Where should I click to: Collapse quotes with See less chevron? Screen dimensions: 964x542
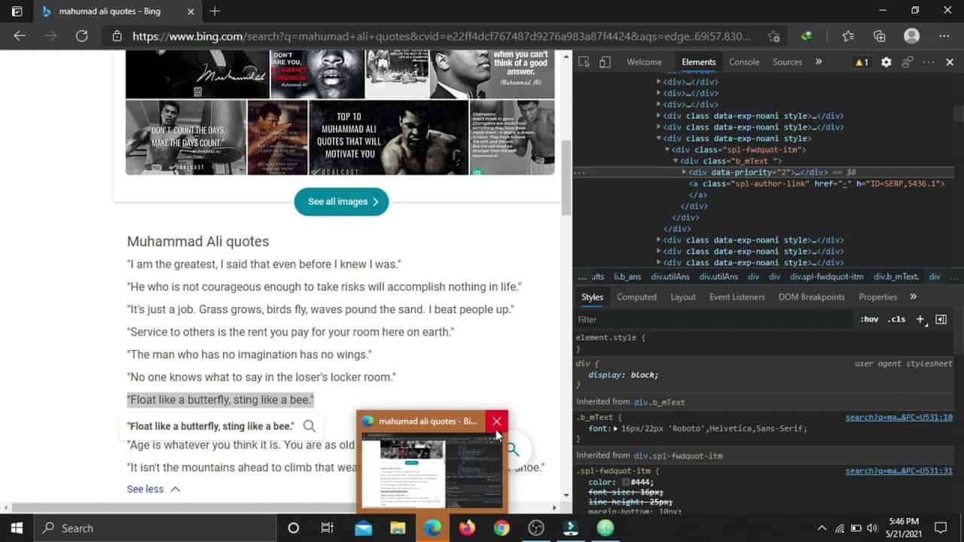[x=175, y=489]
